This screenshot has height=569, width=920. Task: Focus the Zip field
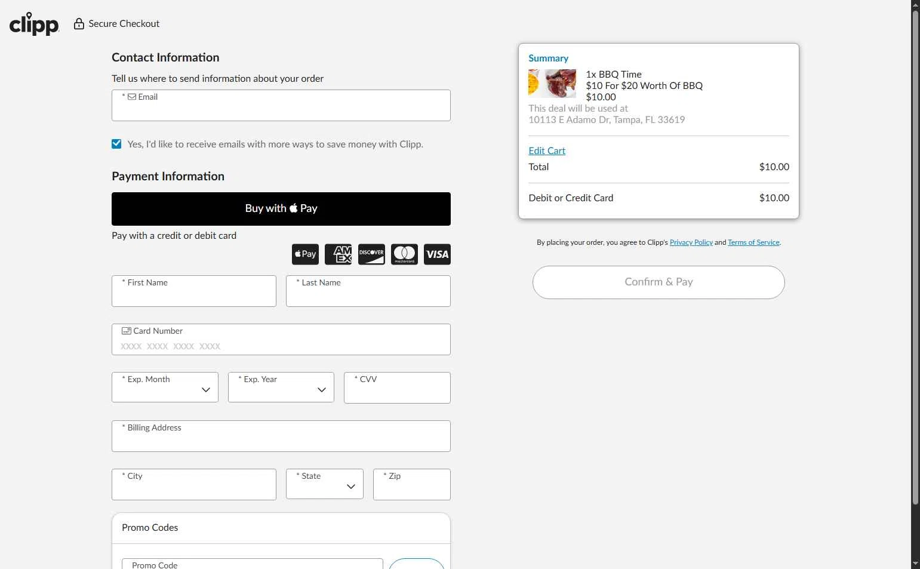point(412,484)
